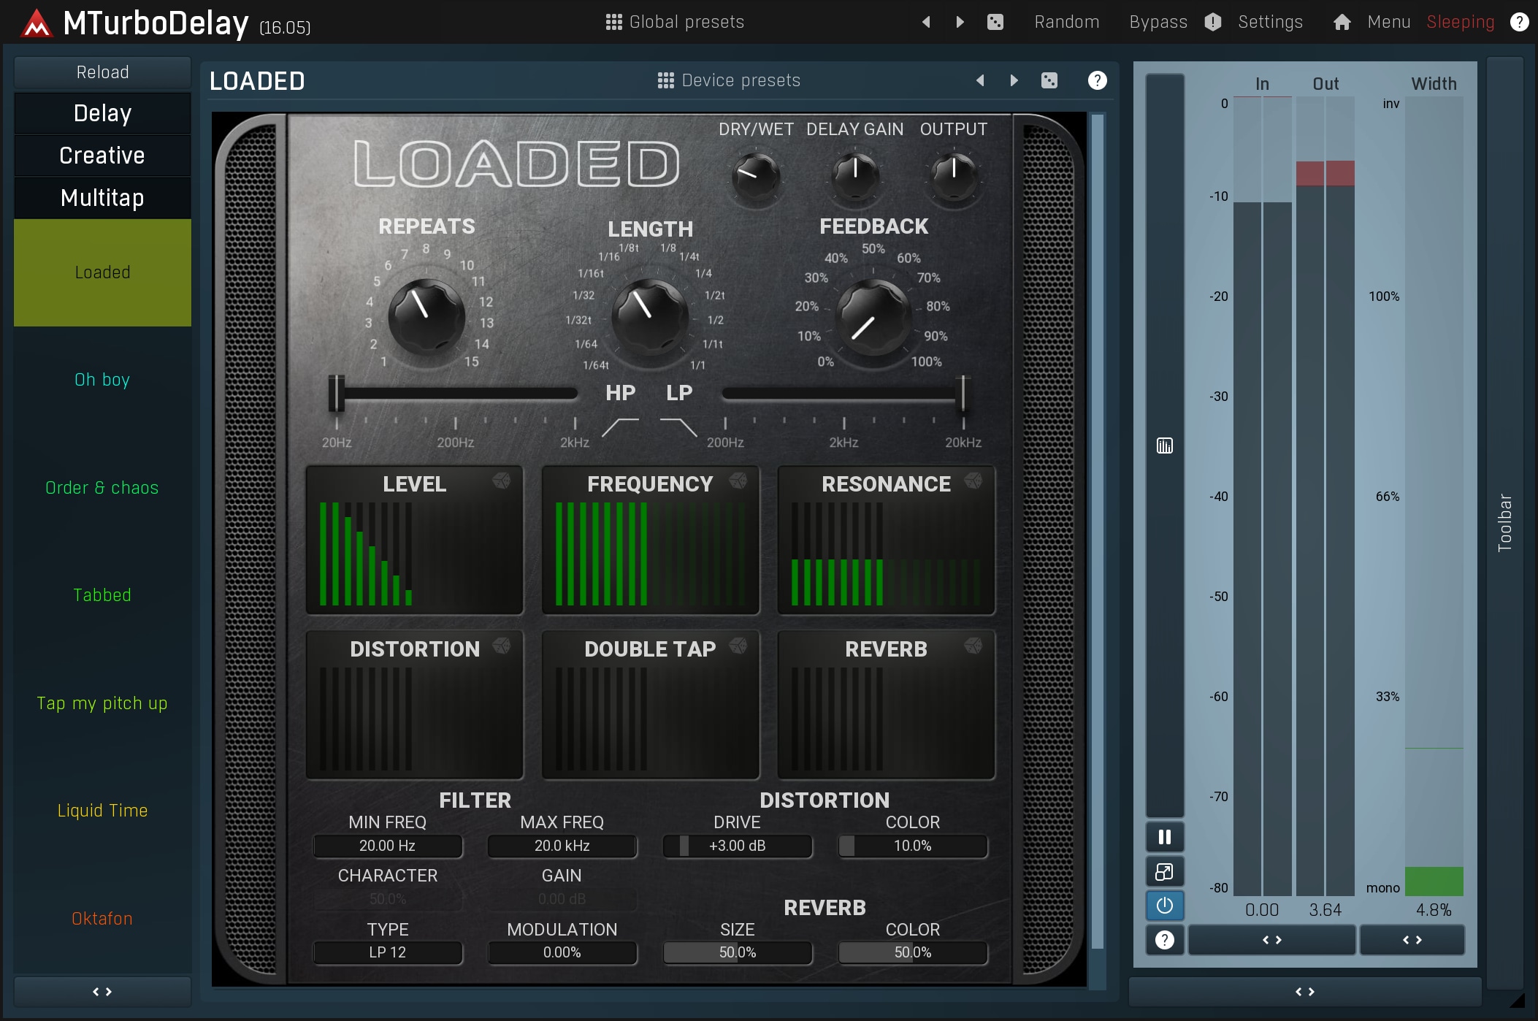Go to previous global preset
Screen dimensions: 1538x1021
click(x=926, y=22)
